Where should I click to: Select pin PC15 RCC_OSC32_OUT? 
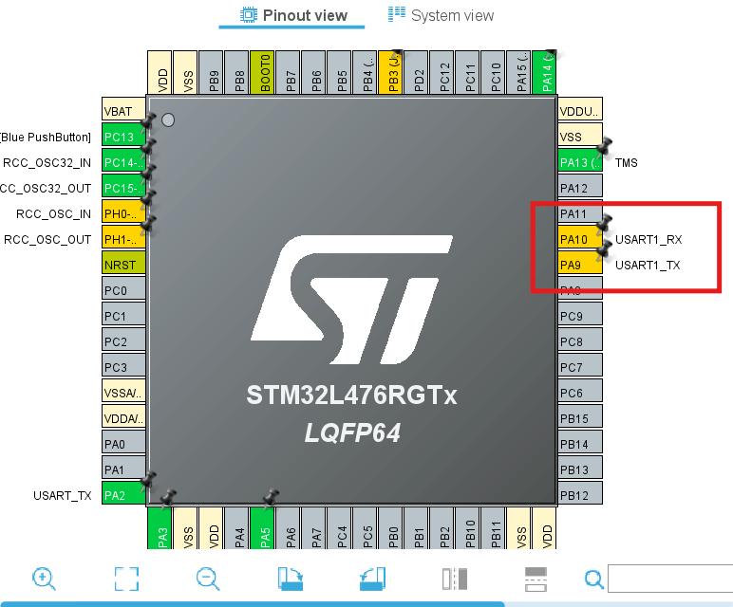click(123, 188)
